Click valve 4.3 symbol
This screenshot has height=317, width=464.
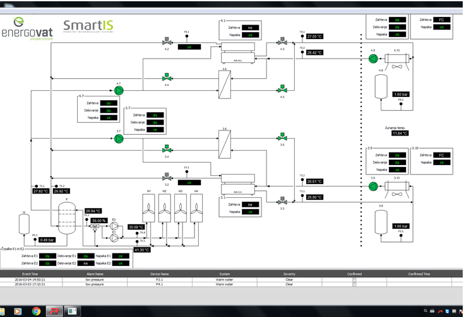(x=282, y=42)
